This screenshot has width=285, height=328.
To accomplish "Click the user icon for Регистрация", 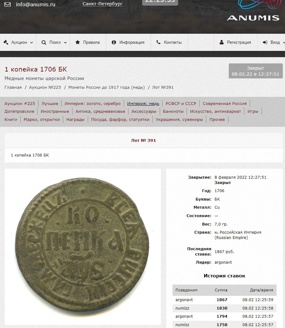I will point(222,42).
